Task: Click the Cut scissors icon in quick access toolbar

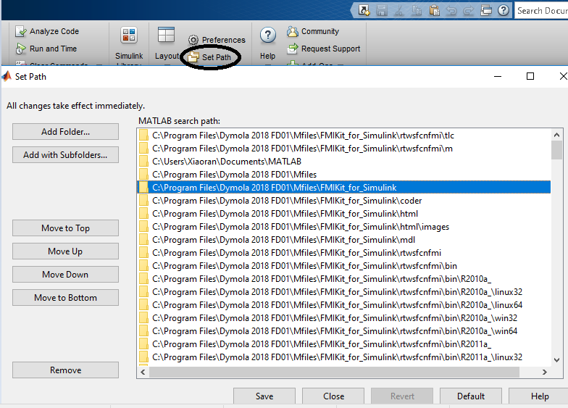Action: click(x=399, y=10)
